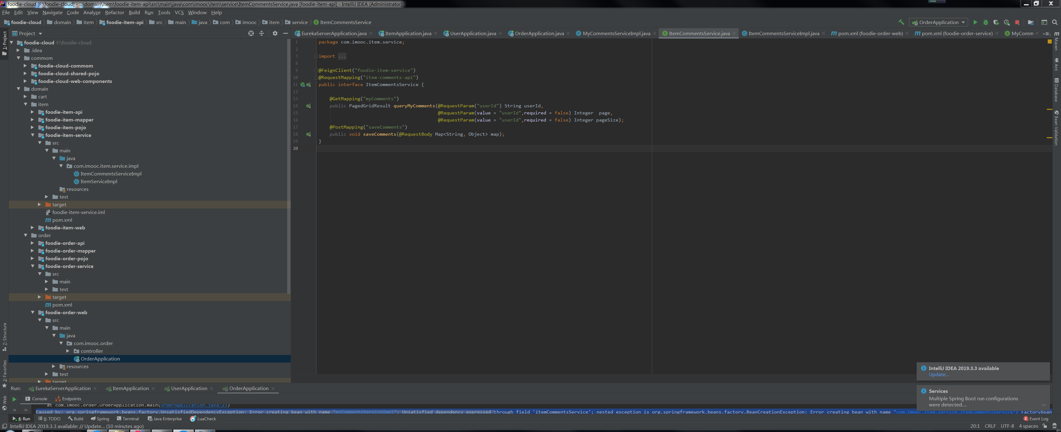Click the Search Everywhere magnifier
The image size is (1061, 432).
click(x=1055, y=22)
